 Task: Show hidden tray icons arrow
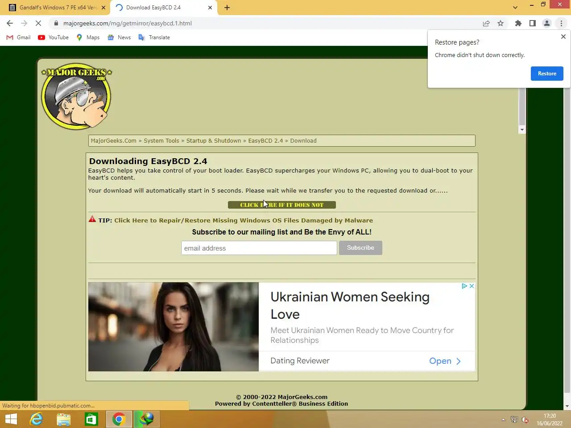(503, 420)
